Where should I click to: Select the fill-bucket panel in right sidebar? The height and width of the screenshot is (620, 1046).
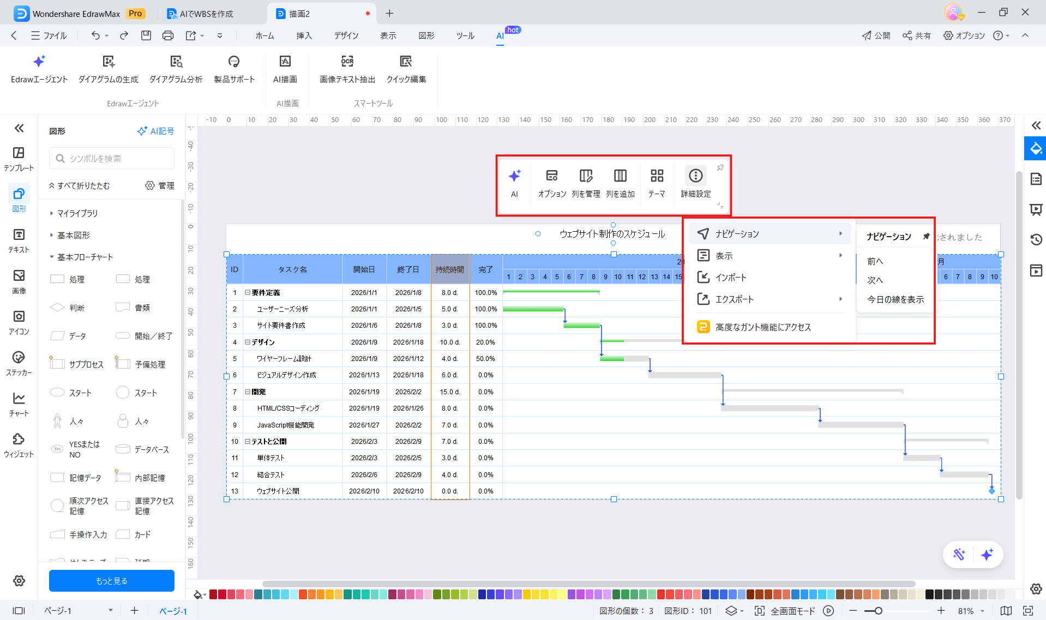[1035, 148]
